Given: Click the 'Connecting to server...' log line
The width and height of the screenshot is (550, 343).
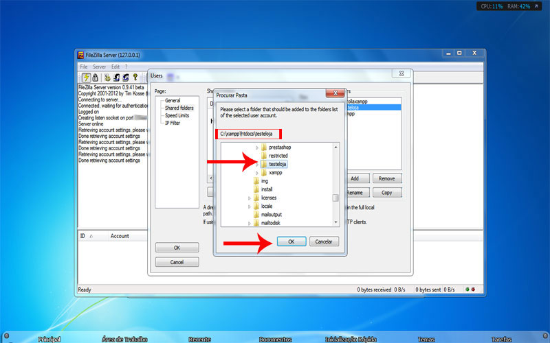Looking at the screenshot, I should (x=100, y=99).
